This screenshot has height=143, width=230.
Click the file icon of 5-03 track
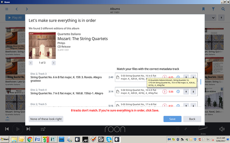(118, 77)
